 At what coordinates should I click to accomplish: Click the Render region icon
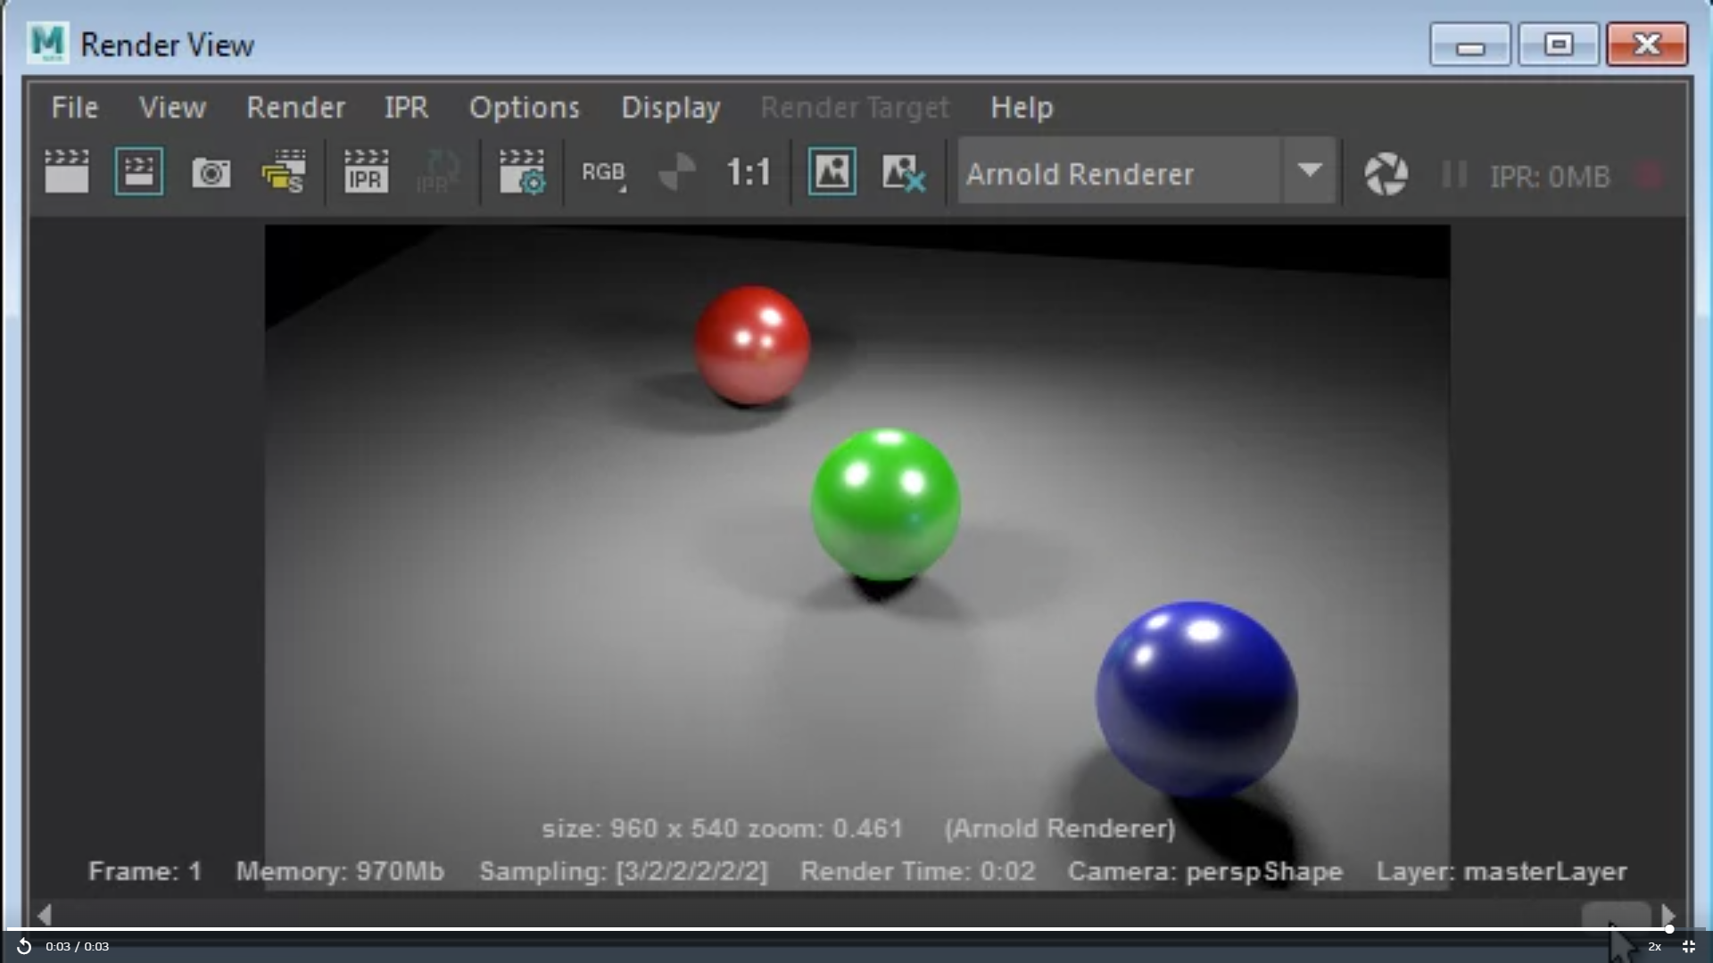tap(139, 171)
